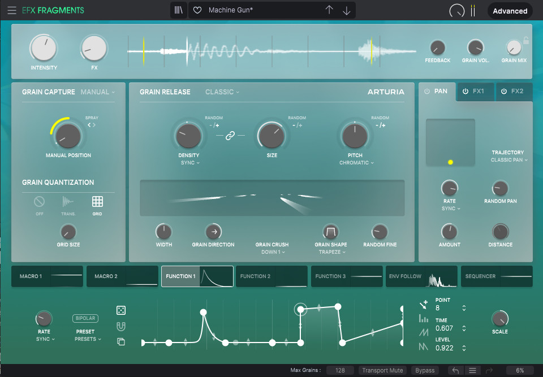This screenshot has height=377, width=543.
Task: Select the add point draw tool
Action: 424,304
